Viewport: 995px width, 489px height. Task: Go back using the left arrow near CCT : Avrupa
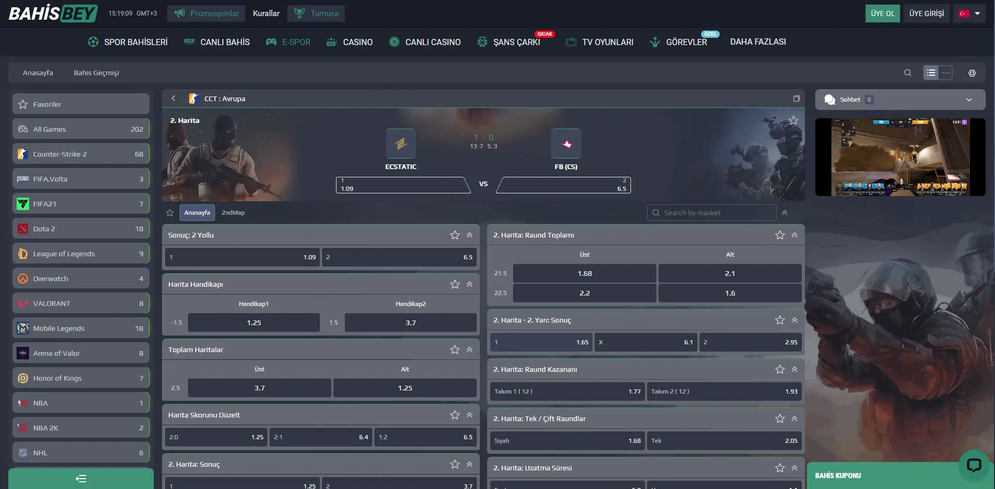173,99
